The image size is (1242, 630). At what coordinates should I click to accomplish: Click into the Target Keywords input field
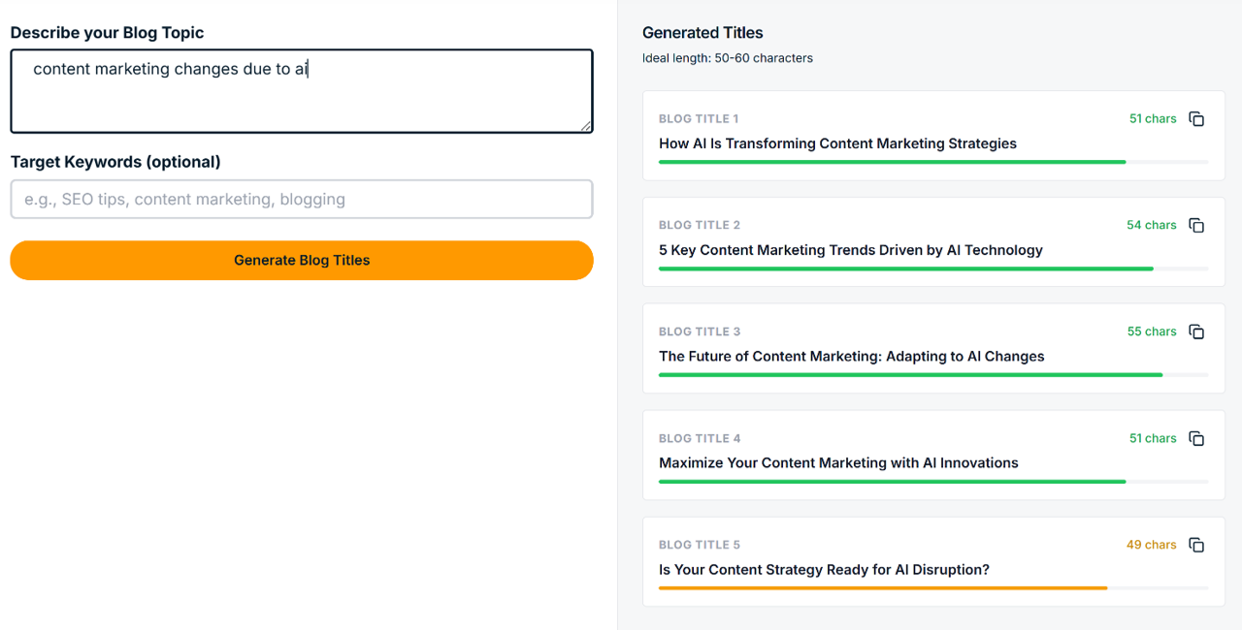(x=301, y=200)
